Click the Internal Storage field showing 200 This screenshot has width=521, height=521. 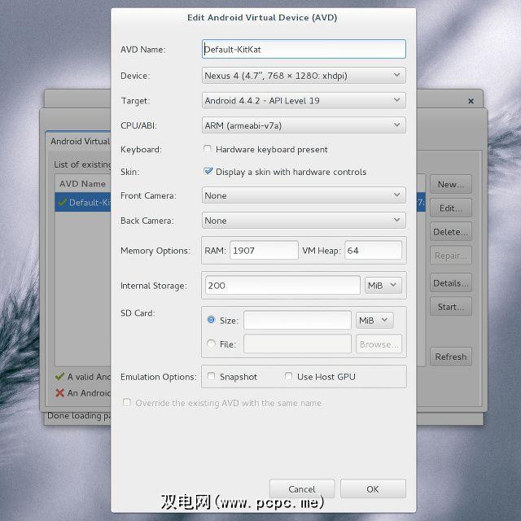282,285
